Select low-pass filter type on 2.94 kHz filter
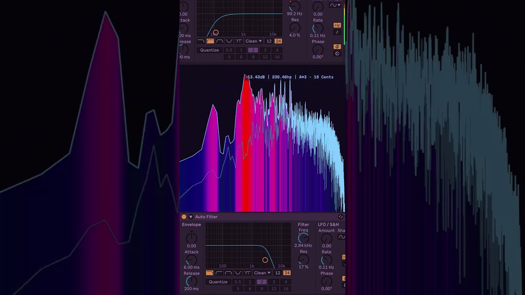Image resolution: width=525 pixels, height=295 pixels. [209, 273]
